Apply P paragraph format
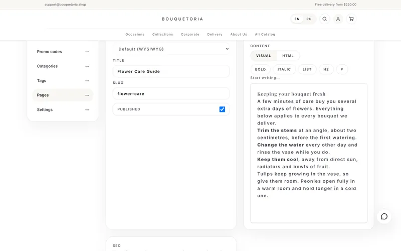The width and height of the screenshot is (401, 251). tap(342, 69)
